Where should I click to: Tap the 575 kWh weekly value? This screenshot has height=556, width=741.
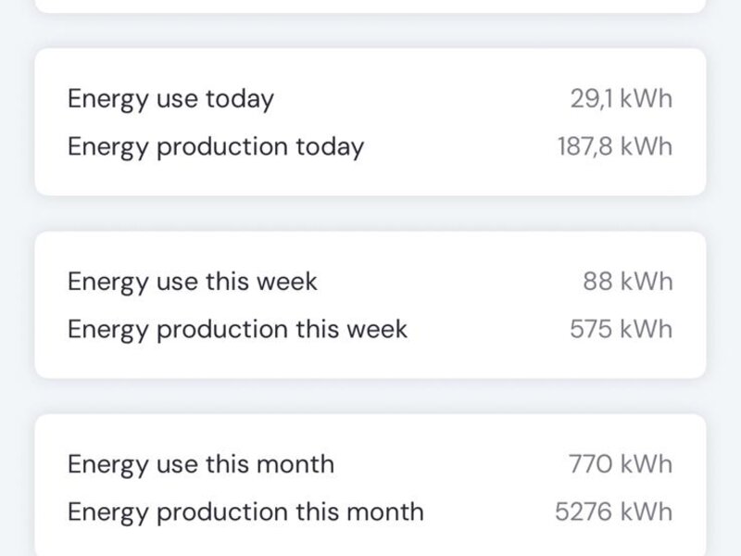tap(621, 329)
